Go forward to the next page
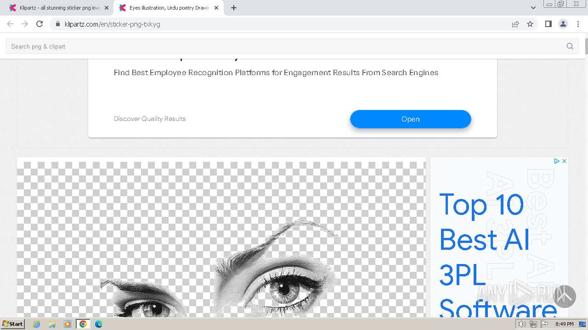The height and width of the screenshot is (330, 588). 25,24
